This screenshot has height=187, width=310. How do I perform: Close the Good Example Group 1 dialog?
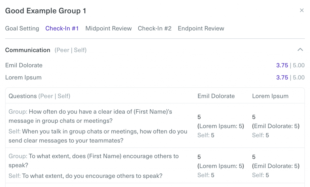click(x=302, y=11)
